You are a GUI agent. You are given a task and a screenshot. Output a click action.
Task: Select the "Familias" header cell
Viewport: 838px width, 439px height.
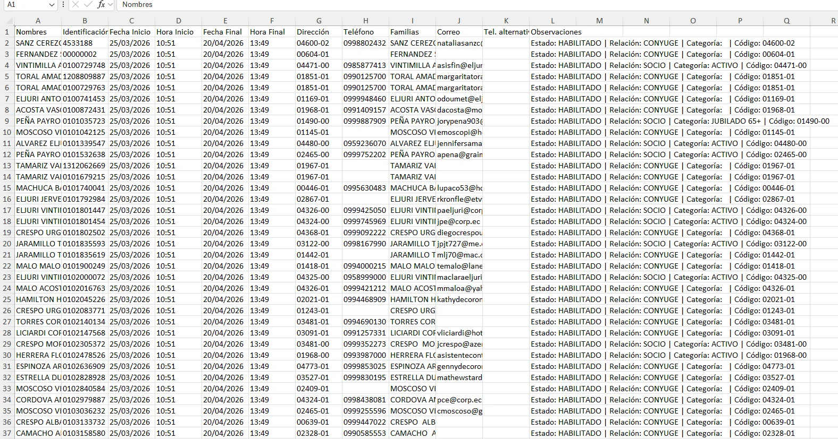coord(412,32)
